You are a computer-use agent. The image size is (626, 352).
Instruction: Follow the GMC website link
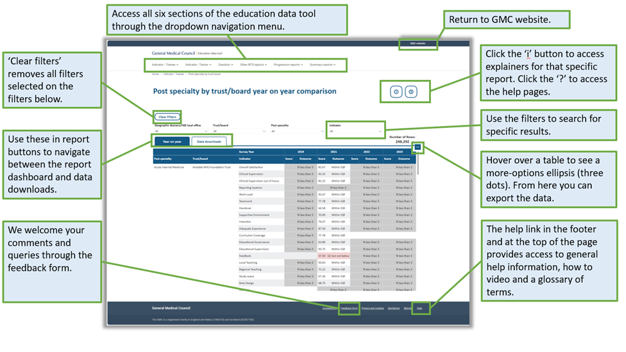tap(418, 44)
